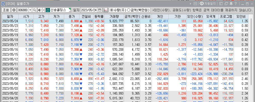The image size is (255, 102).
Task: Open the chart icon next to calendar
Action: (x=105, y=10)
